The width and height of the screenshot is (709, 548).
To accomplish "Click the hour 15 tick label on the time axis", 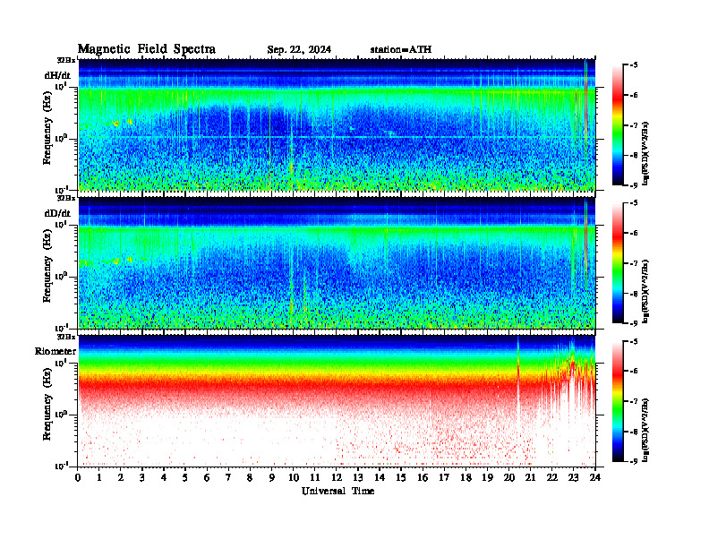I will pos(401,477).
